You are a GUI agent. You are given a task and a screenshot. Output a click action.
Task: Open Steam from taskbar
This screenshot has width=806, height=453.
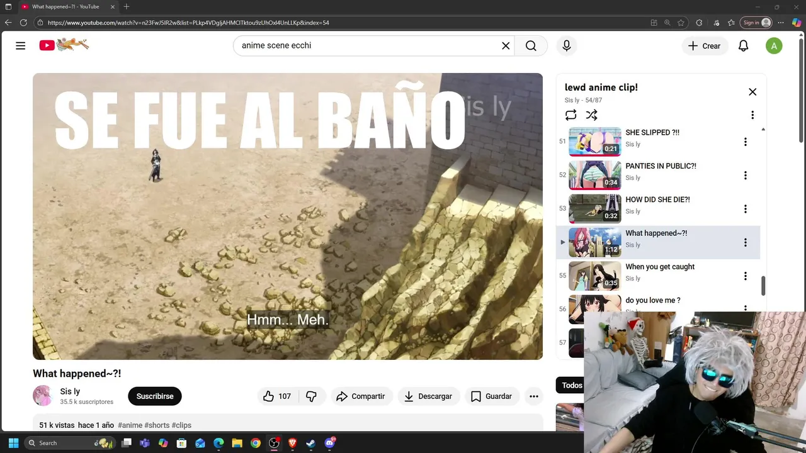(x=311, y=443)
